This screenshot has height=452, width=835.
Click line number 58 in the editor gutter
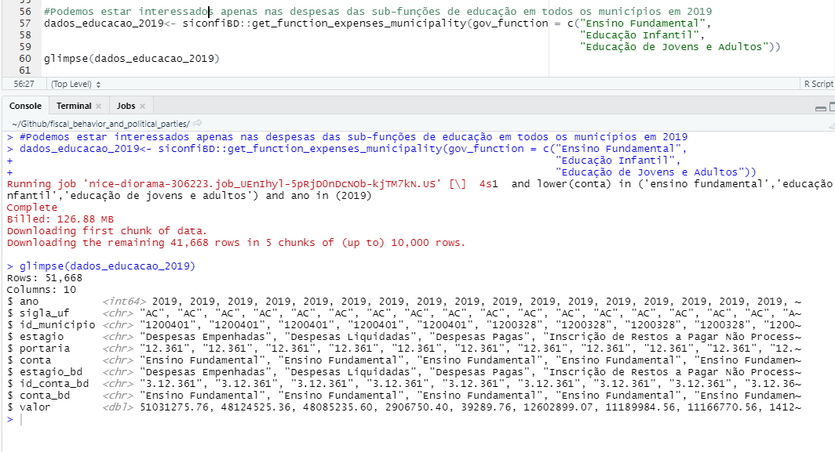tap(25, 34)
